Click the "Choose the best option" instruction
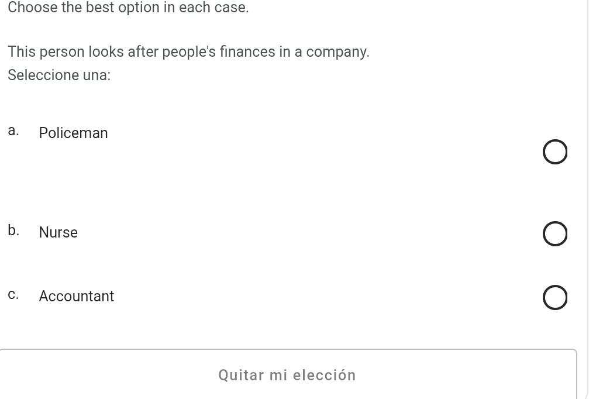 pyautogui.click(x=129, y=8)
